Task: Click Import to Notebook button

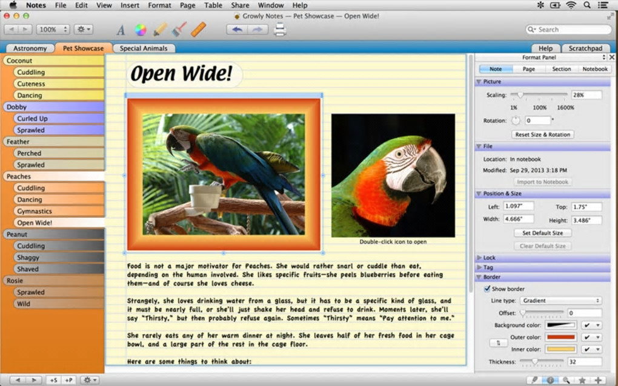Action: (543, 182)
